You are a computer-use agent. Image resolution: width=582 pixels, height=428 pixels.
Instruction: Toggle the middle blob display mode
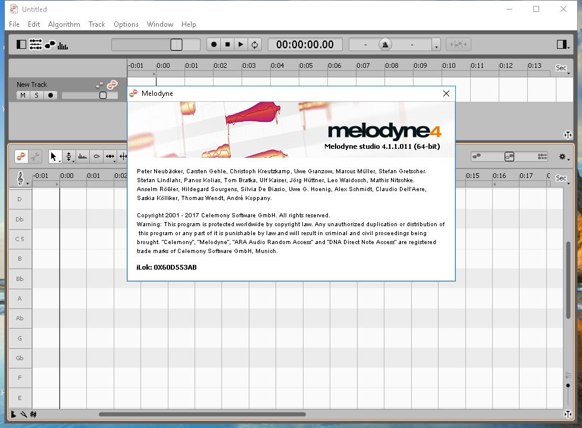[x=509, y=157]
